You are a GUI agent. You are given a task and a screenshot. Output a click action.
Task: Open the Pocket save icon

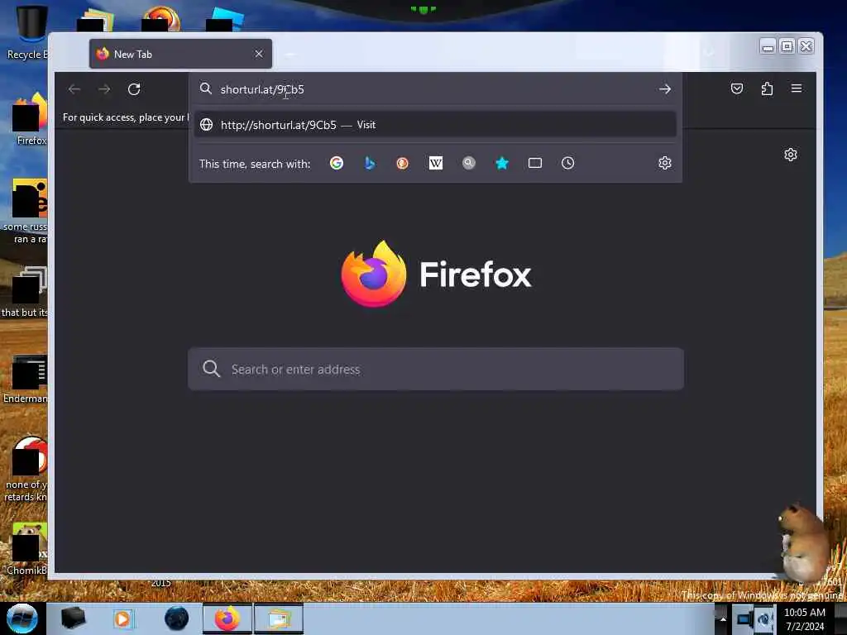point(737,88)
